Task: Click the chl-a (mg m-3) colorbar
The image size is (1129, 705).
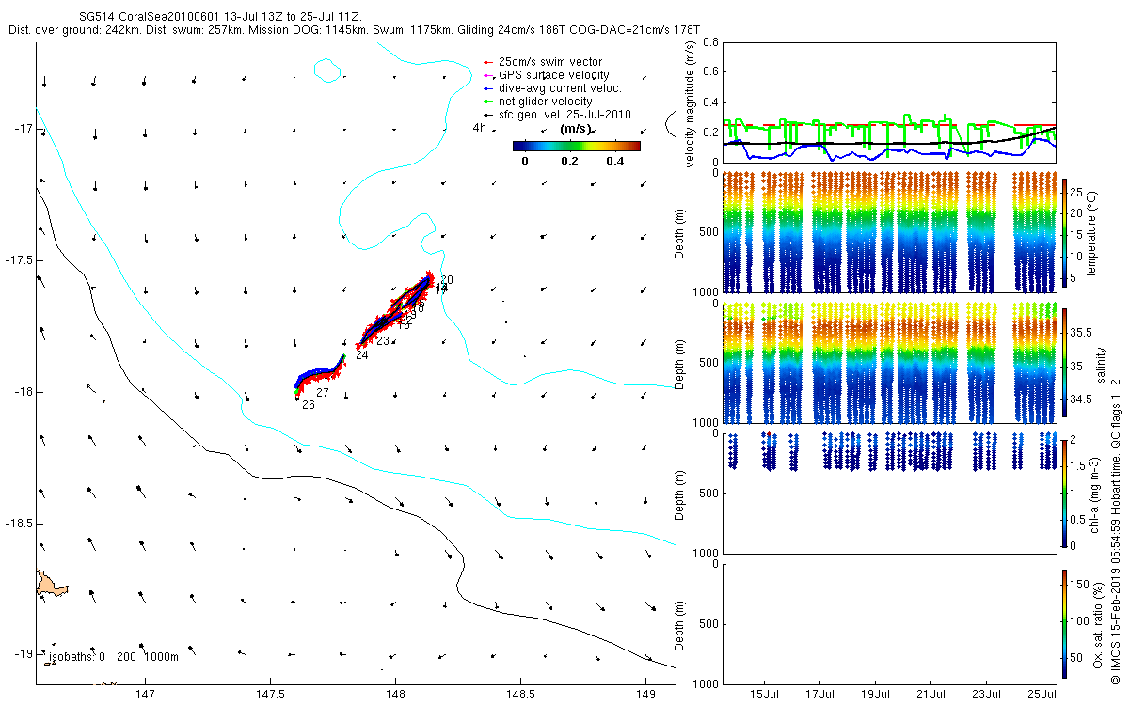Action: click(x=1065, y=493)
